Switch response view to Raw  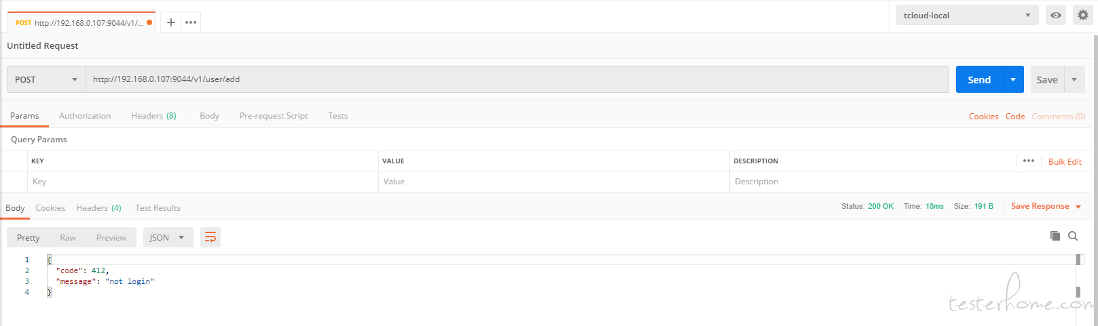tap(68, 238)
